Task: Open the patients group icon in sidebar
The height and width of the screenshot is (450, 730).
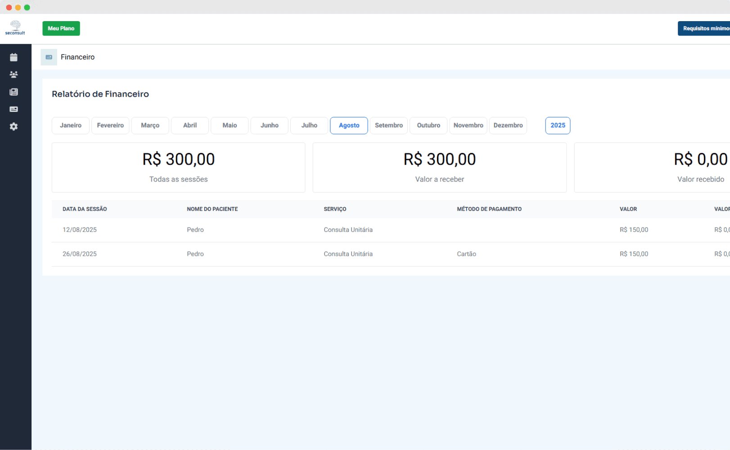Action: click(x=14, y=75)
